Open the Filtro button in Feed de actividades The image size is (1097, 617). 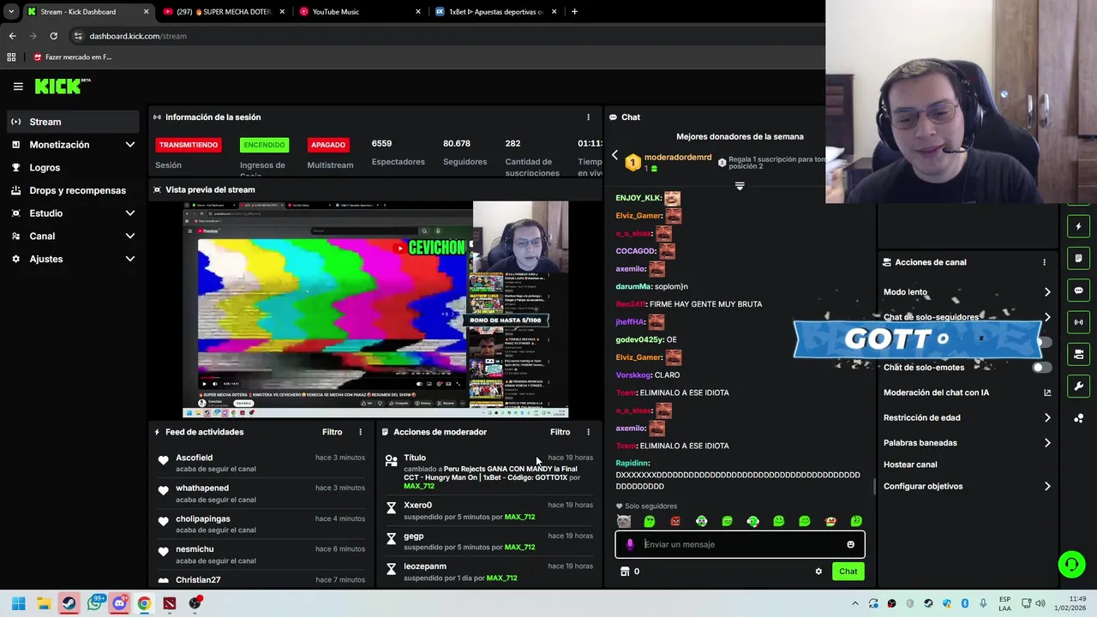(x=332, y=432)
